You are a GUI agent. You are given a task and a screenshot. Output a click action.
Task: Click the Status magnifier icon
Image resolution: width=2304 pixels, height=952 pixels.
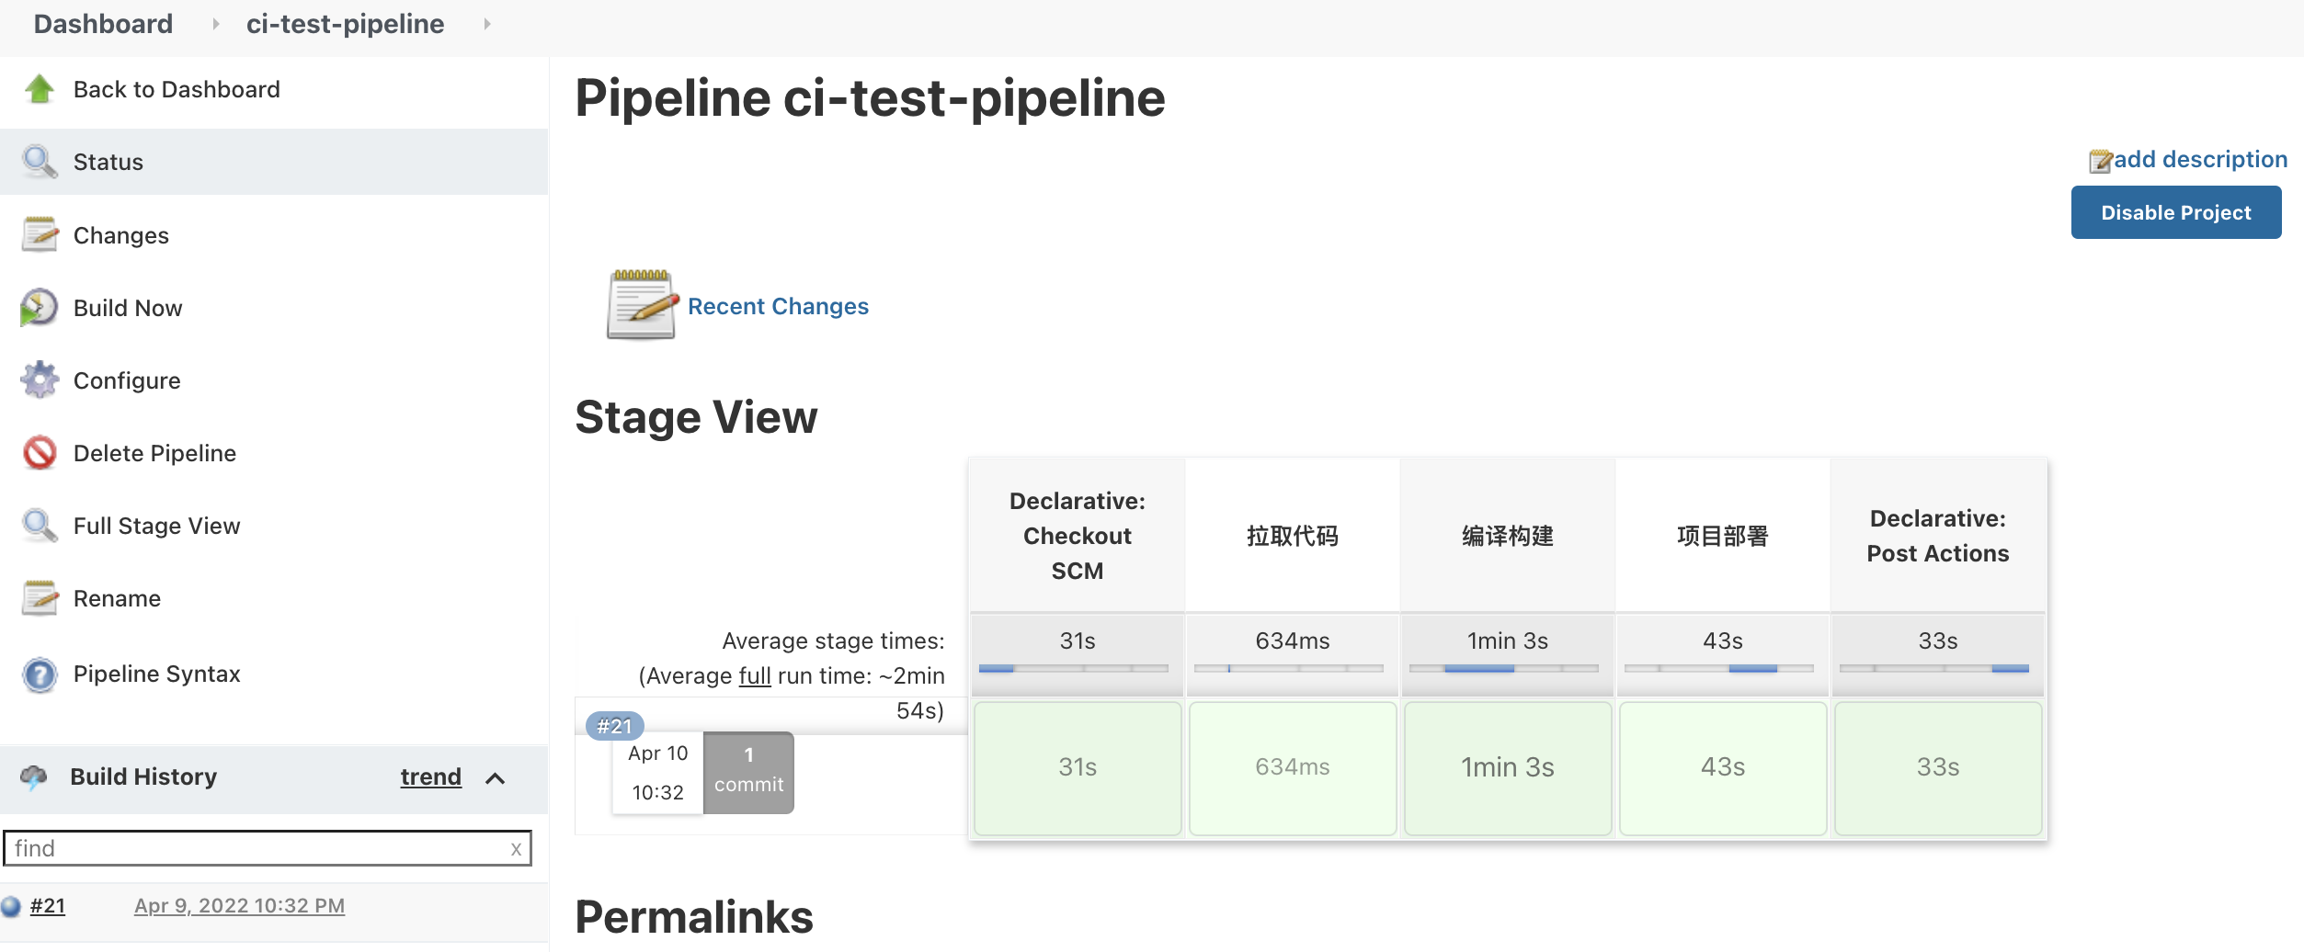click(x=40, y=162)
